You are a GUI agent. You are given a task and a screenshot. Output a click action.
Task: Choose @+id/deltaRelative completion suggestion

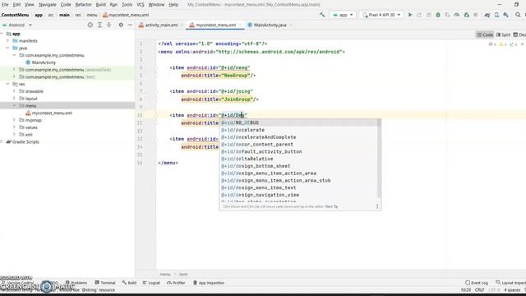tap(298, 159)
